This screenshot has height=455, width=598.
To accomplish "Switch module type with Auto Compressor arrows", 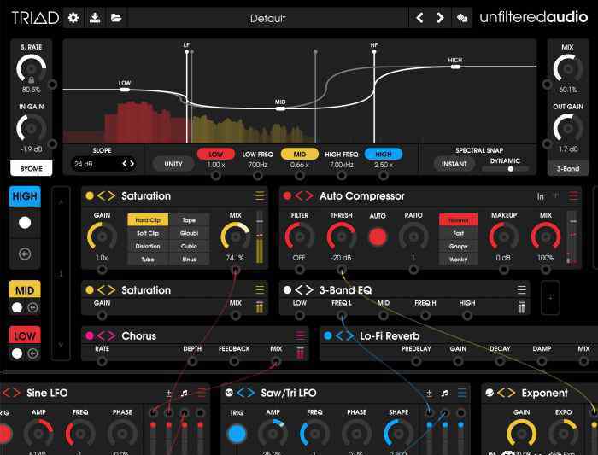I will click(304, 195).
